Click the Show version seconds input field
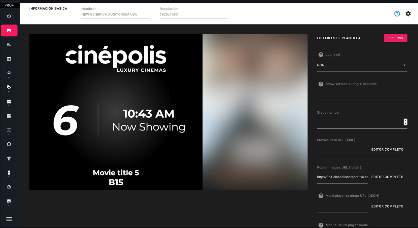The image size is (418, 228). point(362,96)
